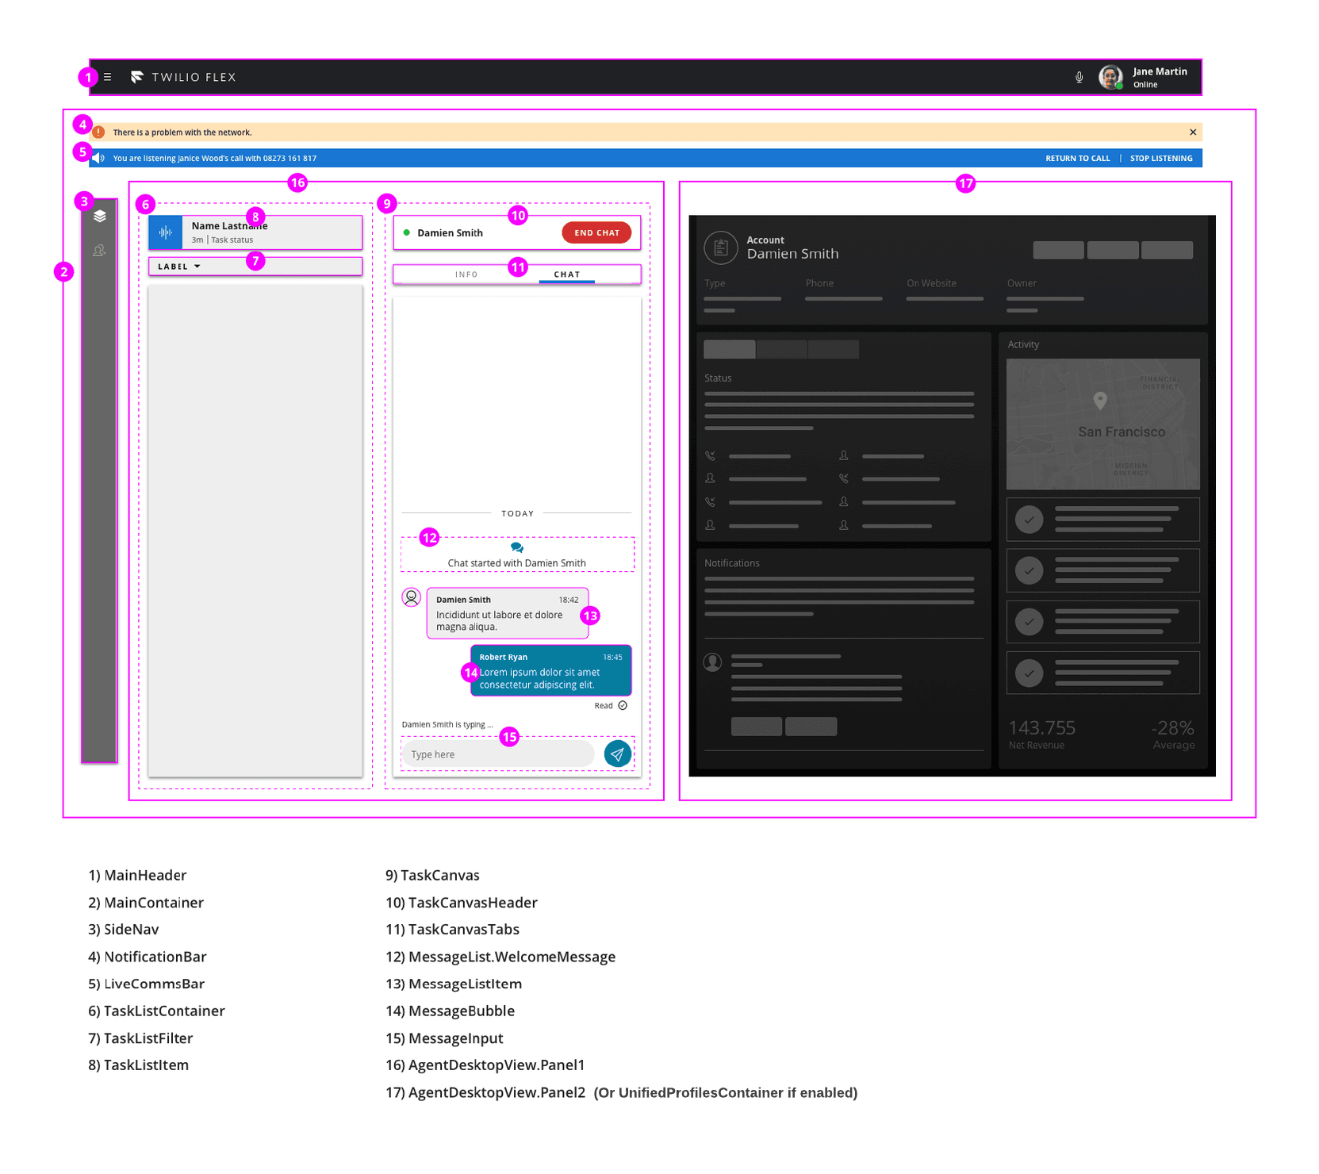Click Damien Smith's avatar beside his chat message
The width and height of the screenshot is (1319, 1174).
pyautogui.click(x=412, y=597)
